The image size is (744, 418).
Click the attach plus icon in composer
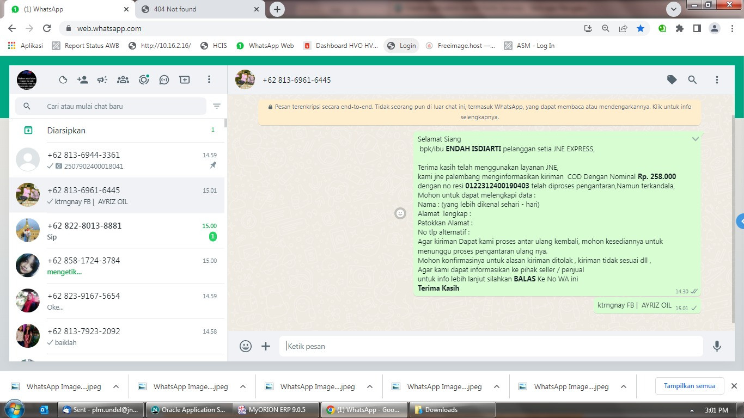[266, 346]
